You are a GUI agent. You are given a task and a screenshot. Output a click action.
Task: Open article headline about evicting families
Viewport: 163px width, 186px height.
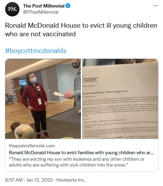81,152
